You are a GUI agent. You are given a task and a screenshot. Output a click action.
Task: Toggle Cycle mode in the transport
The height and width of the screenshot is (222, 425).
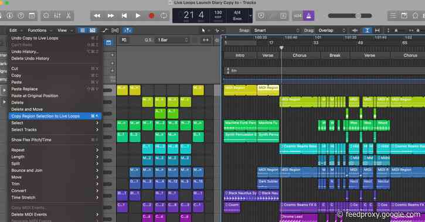point(164,16)
